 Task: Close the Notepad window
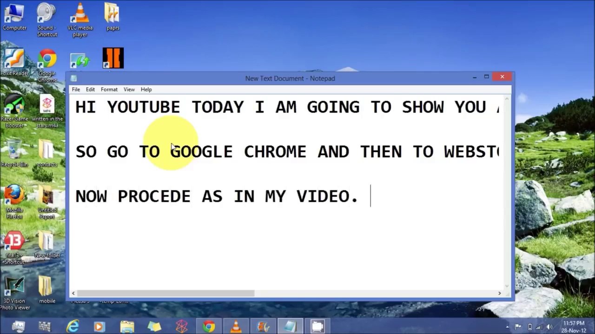pyautogui.click(x=502, y=77)
